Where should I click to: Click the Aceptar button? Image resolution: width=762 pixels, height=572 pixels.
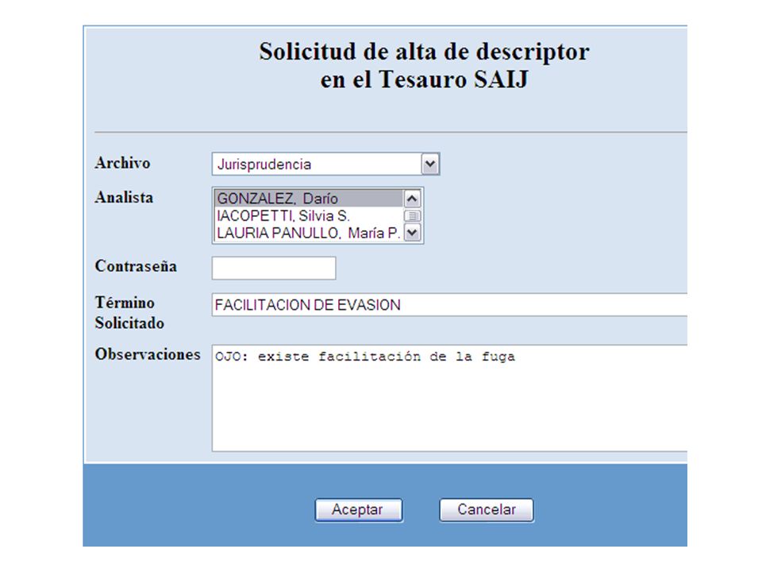click(359, 510)
